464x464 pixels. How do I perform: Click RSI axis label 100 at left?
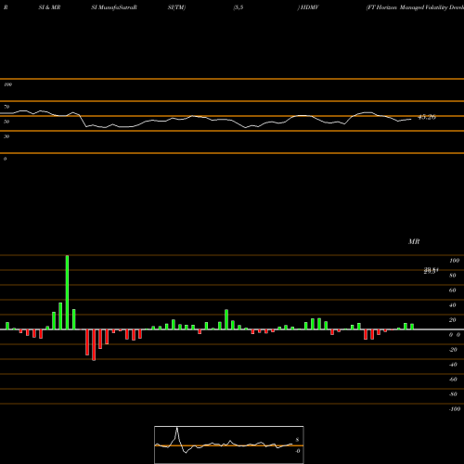[x=7, y=84]
